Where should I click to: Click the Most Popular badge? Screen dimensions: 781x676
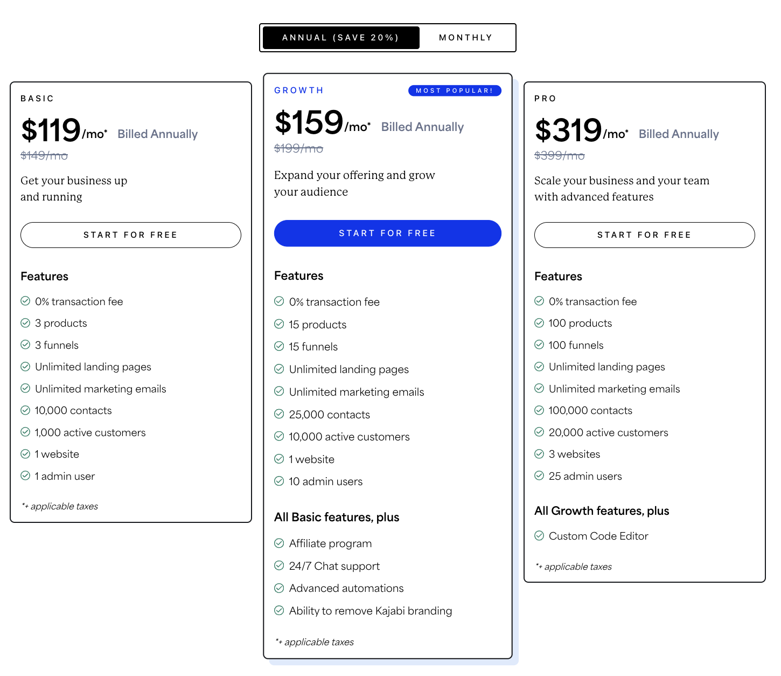pos(455,91)
